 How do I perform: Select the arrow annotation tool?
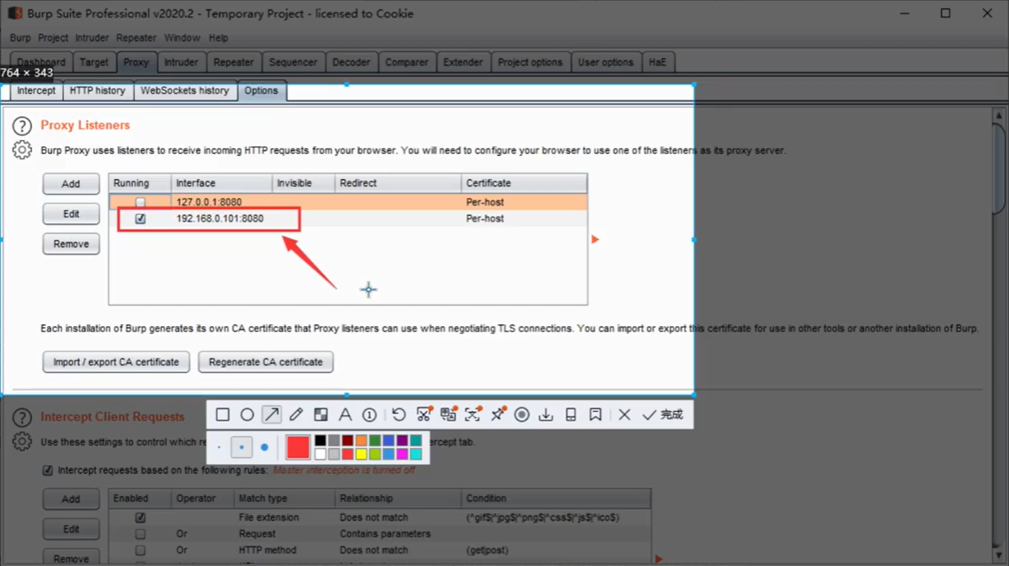pos(271,415)
